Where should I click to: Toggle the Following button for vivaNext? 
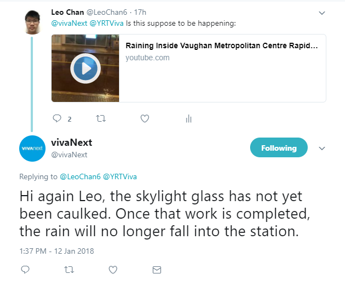click(x=279, y=148)
